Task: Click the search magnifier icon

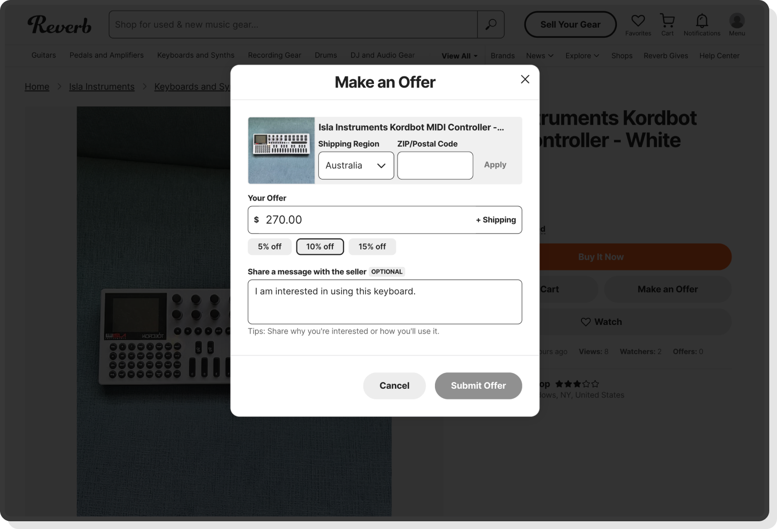Action: (491, 25)
